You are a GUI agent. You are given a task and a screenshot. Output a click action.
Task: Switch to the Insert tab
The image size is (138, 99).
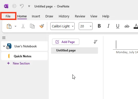click(x=36, y=16)
